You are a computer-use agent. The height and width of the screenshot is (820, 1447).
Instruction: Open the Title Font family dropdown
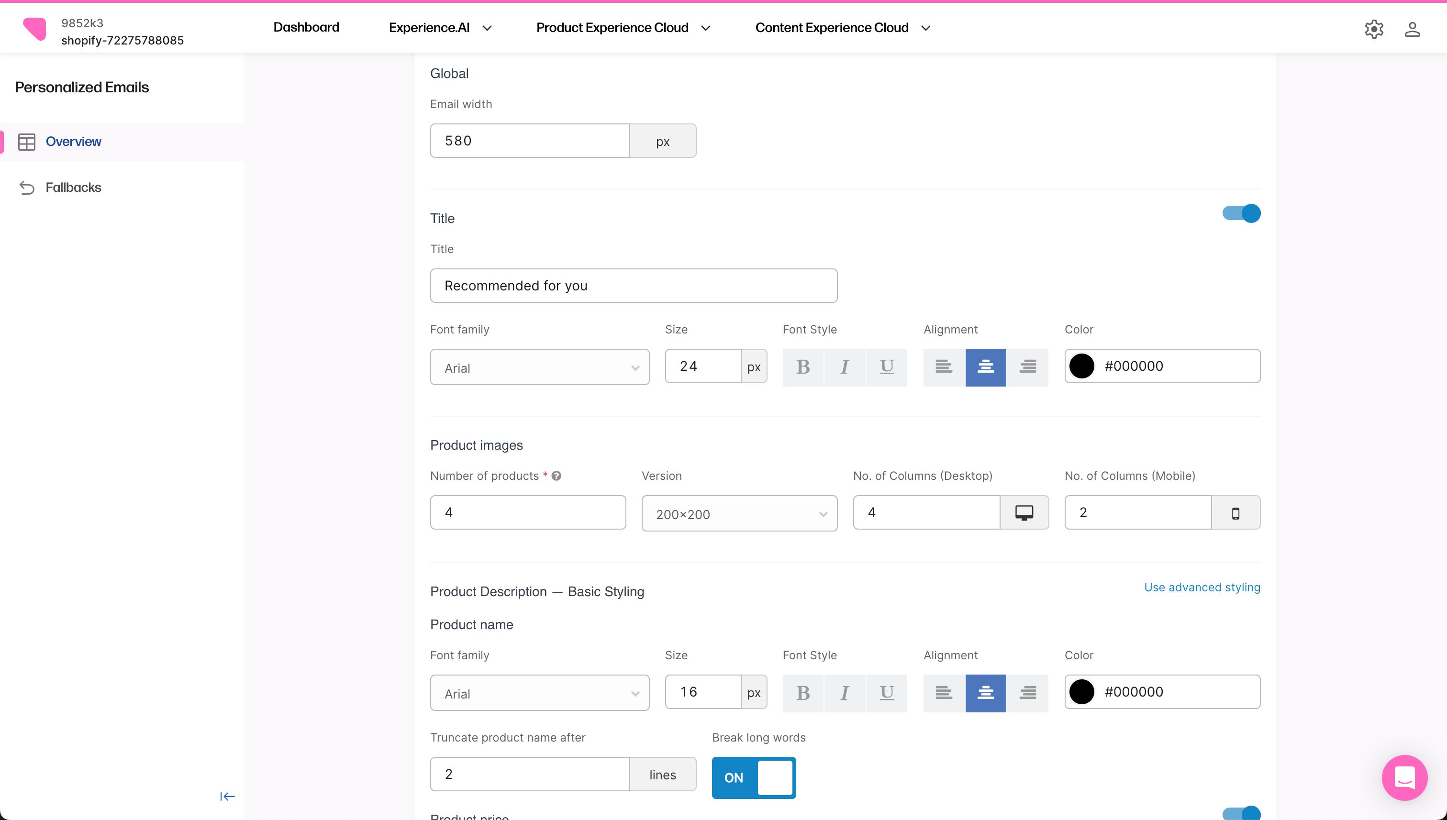tap(539, 367)
